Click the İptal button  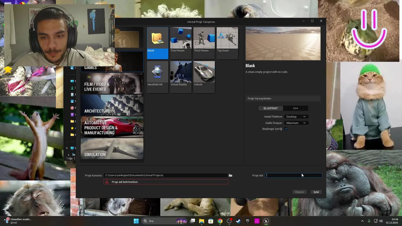(316, 192)
